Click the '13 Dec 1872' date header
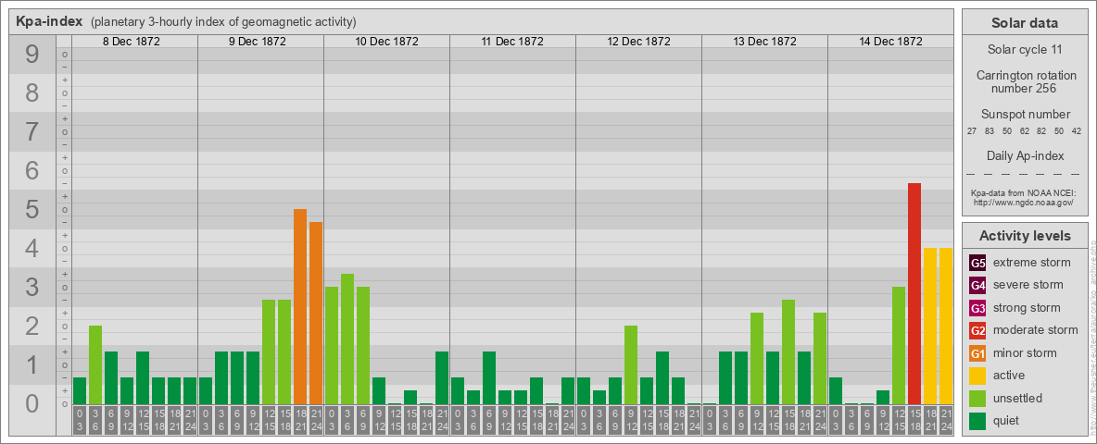This screenshot has width=1097, height=444. (x=764, y=42)
